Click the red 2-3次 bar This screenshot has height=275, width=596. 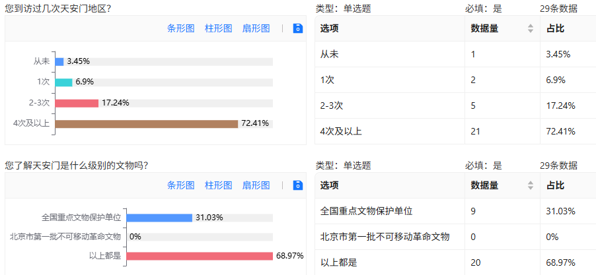[77, 103]
